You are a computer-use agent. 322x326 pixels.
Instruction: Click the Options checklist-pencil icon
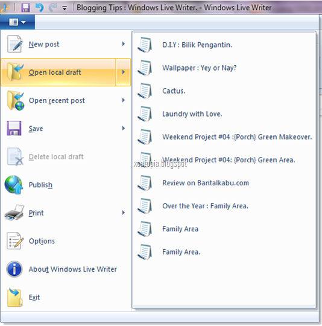point(15,240)
